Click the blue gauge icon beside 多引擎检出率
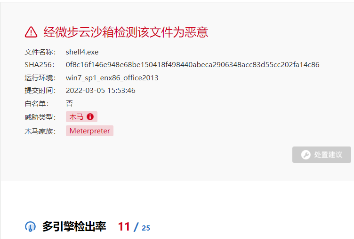 [30, 227]
